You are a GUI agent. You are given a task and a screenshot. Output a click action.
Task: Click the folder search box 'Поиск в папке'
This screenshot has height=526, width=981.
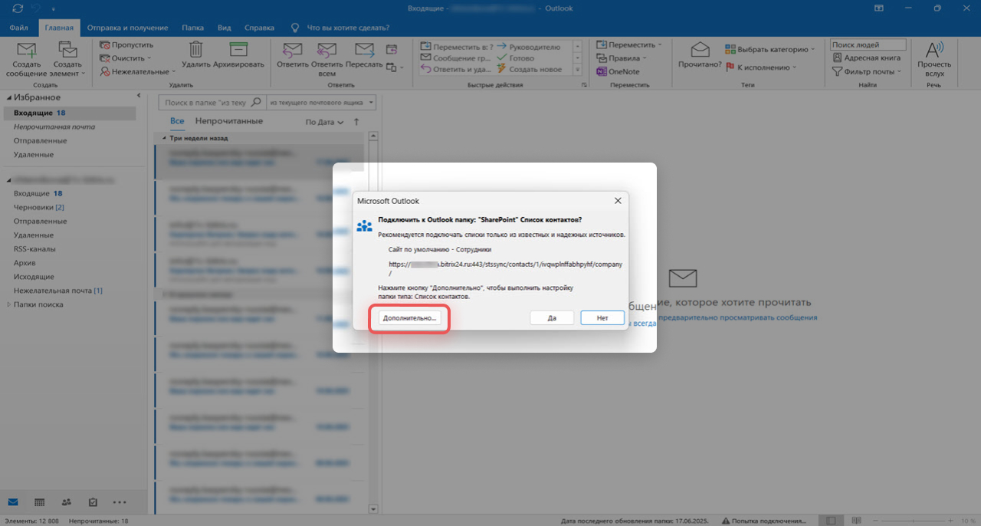[212, 102]
